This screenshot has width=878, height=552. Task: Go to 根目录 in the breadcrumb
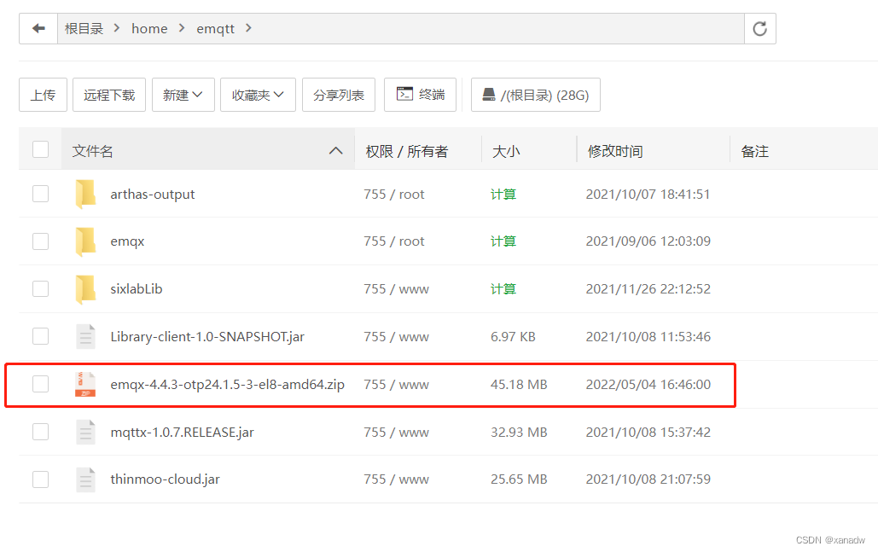[84, 29]
